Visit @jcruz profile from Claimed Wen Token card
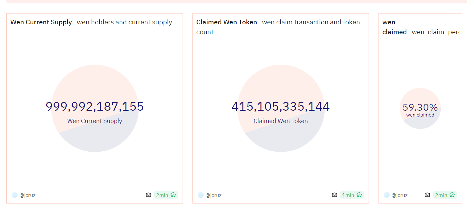The height and width of the screenshot is (205, 467). (213, 195)
